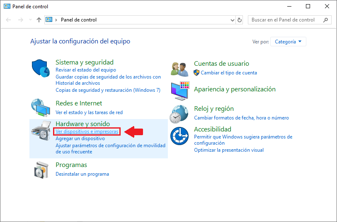This screenshot has width=337, height=222.
Task: Close the Panel de control window
Action: (327, 7)
